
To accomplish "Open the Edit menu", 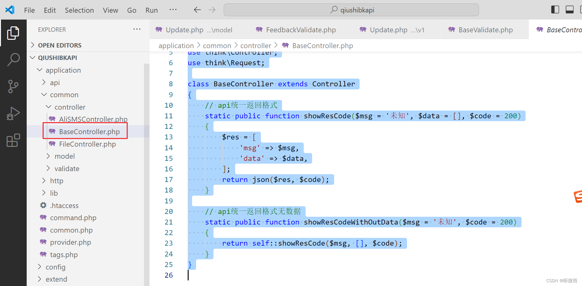I will point(50,10).
